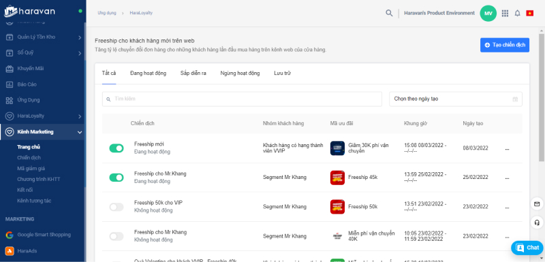Screen dimensions: 545x262
Task: Click the 08/03/2022 created date cell
Action: [475, 148]
